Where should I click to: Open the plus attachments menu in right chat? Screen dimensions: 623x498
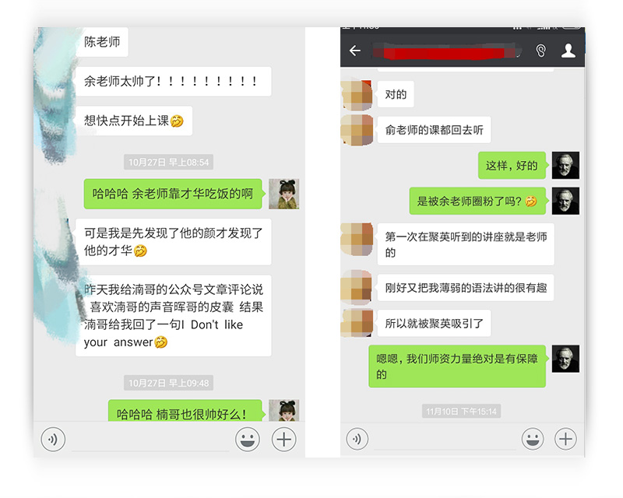(x=565, y=439)
